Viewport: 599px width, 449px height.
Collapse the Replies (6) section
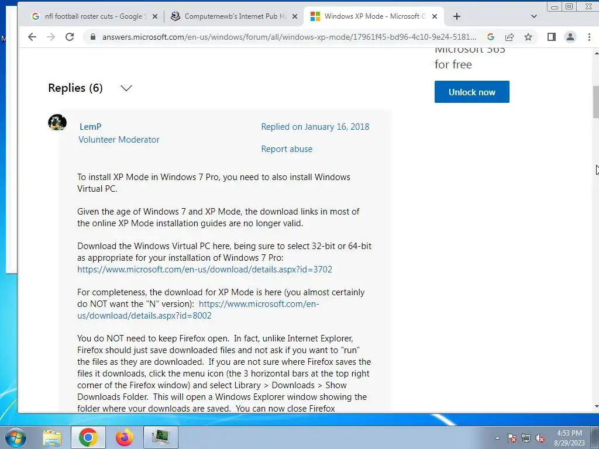[126, 88]
